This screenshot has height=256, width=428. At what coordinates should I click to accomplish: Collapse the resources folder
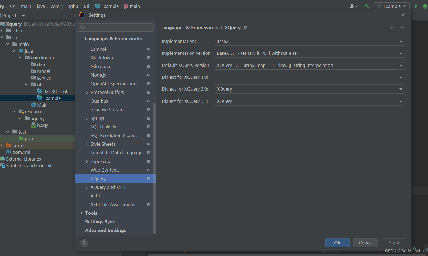pos(14,112)
